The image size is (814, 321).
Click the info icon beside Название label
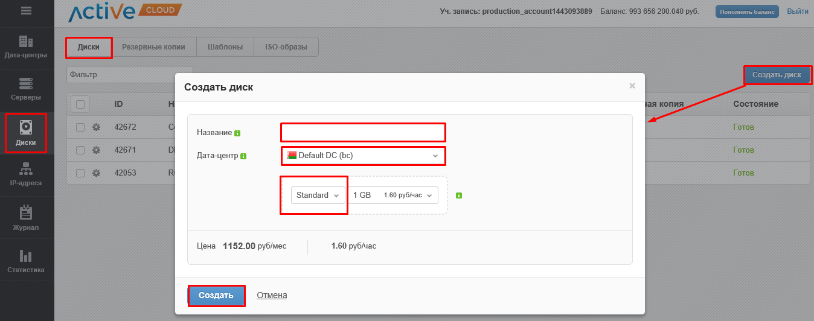coord(237,133)
